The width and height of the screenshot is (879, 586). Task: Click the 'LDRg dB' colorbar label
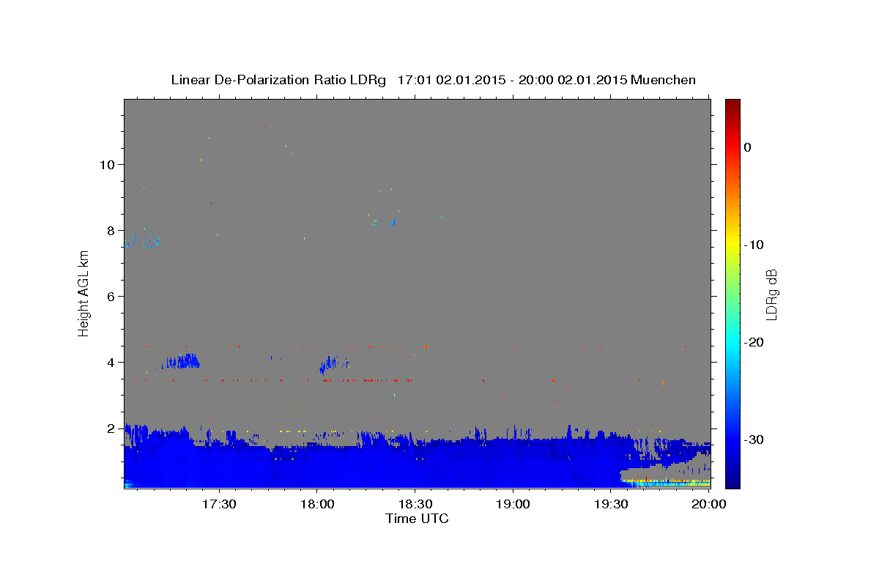(771, 294)
